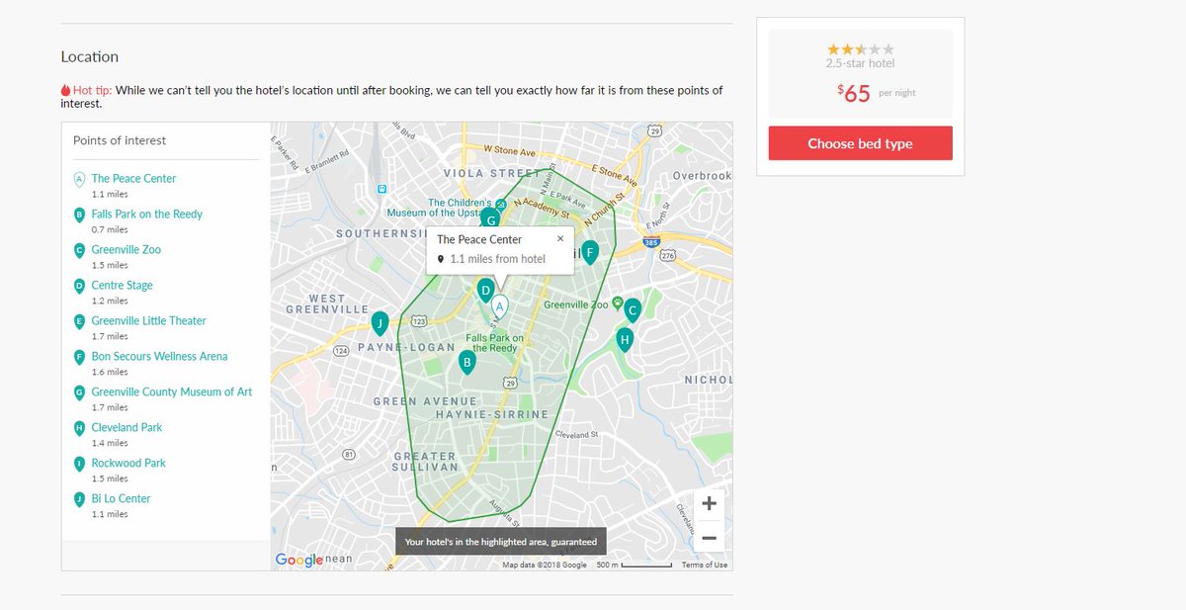Click the Children's Museum pin on map
Image resolution: width=1186 pixels, height=610 pixels.
[x=501, y=205]
